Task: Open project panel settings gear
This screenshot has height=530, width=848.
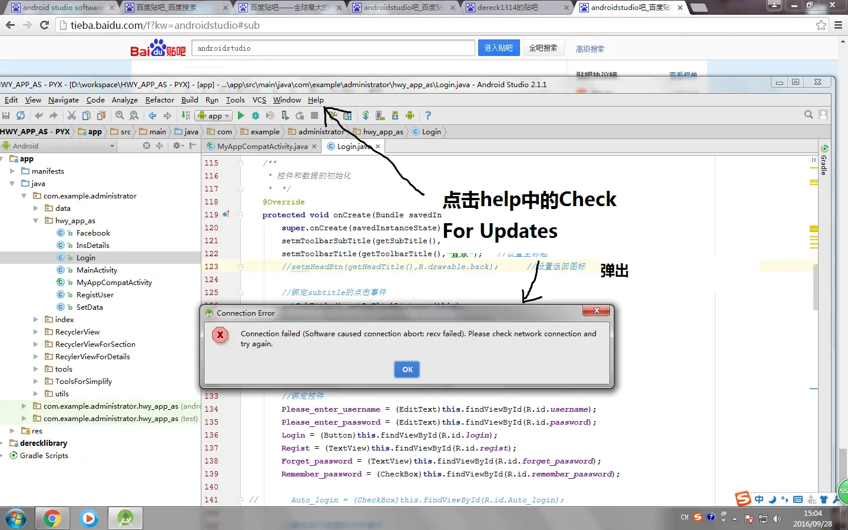Action: tap(178, 145)
